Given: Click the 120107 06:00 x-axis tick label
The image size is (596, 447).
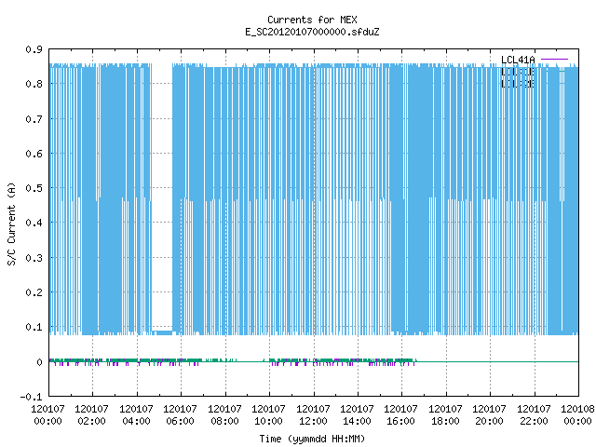Looking at the screenshot, I should [x=180, y=415].
